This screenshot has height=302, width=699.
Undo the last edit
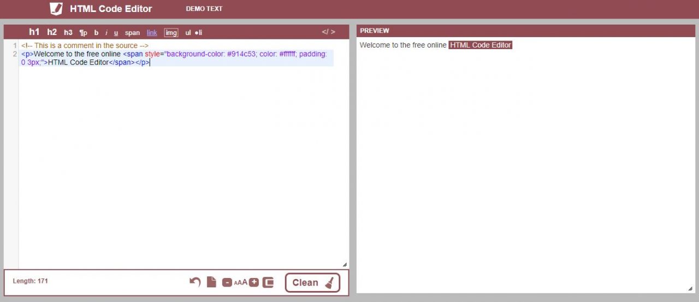[x=195, y=282]
